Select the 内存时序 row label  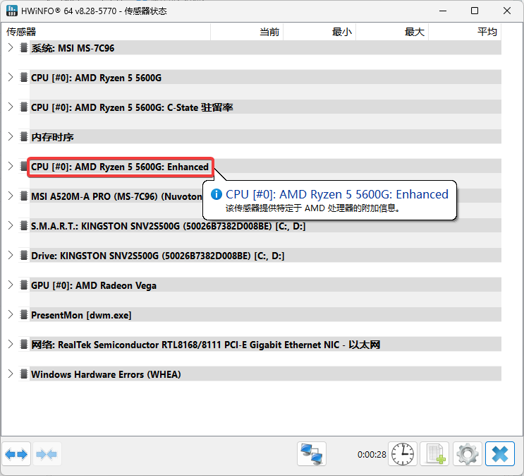coord(52,137)
